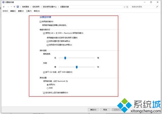The width and height of the screenshot is (162, 114).
Task: Click the Forward navigation arrow
Action: tap(8, 7)
